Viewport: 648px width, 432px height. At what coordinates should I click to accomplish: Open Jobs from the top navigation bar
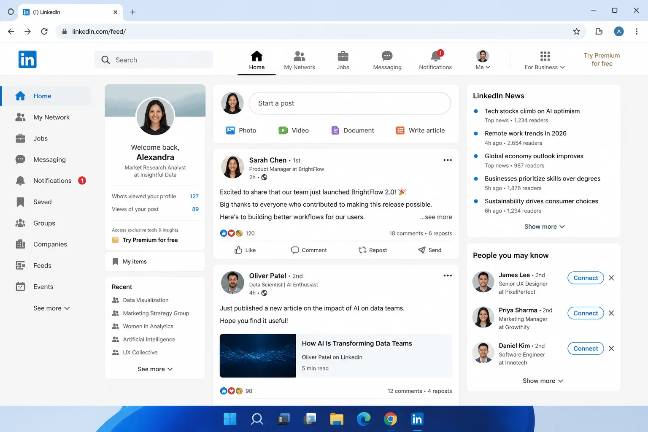(x=343, y=60)
